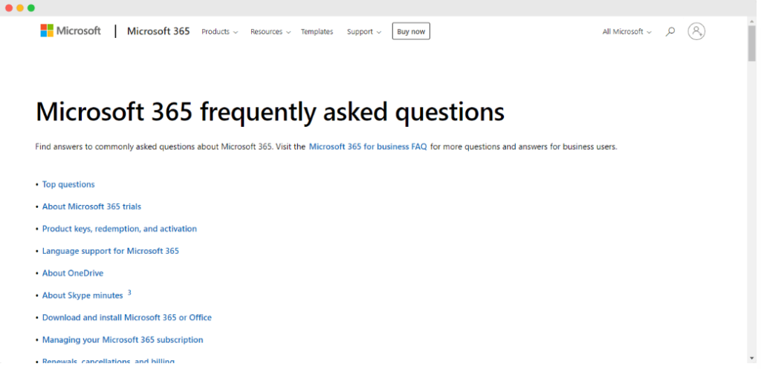Go to Managing your Microsoft 365 subscription
This screenshot has width=761, height=369.
[x=123, y=340]
